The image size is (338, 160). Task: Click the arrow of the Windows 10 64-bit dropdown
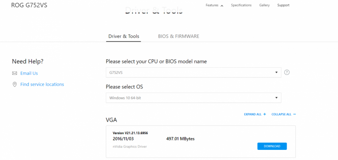tap(276, 98)
